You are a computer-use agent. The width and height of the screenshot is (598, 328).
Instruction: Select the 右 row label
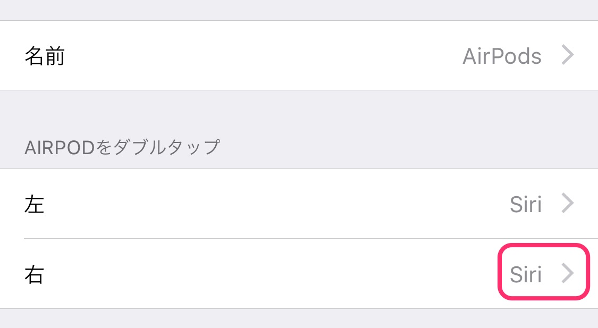pyautogui.click(x=34, y=274)
